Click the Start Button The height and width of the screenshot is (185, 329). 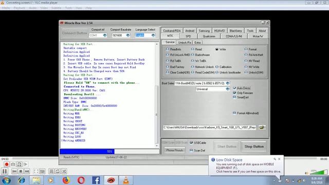(x=227, y=146)
